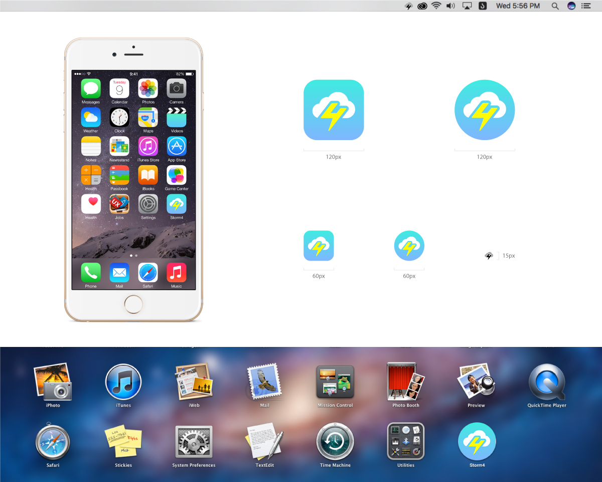Image resolution: width=602 pixels, height=482 pixels.
Task: Launch Storm4 from the Launchpad grid
Action: click(477, 442)
